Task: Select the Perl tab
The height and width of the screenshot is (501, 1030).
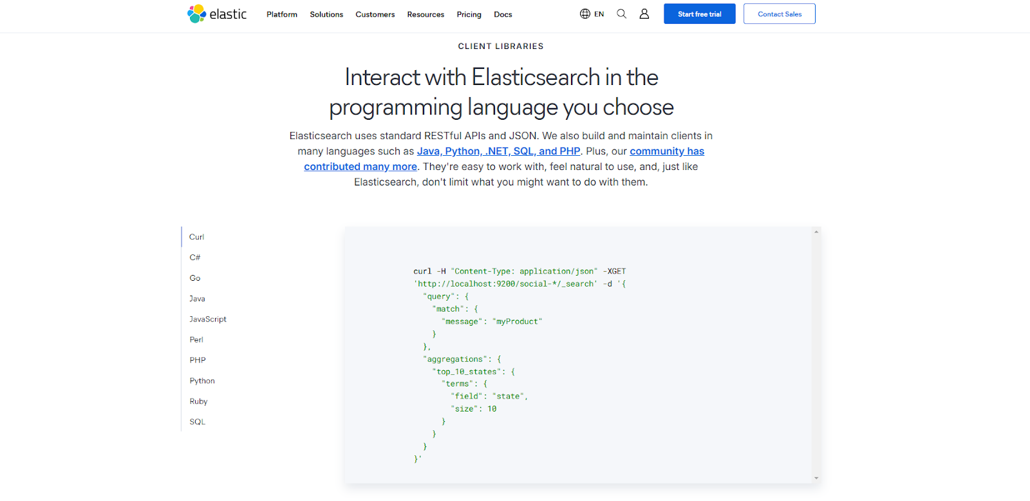Action: 196,340
